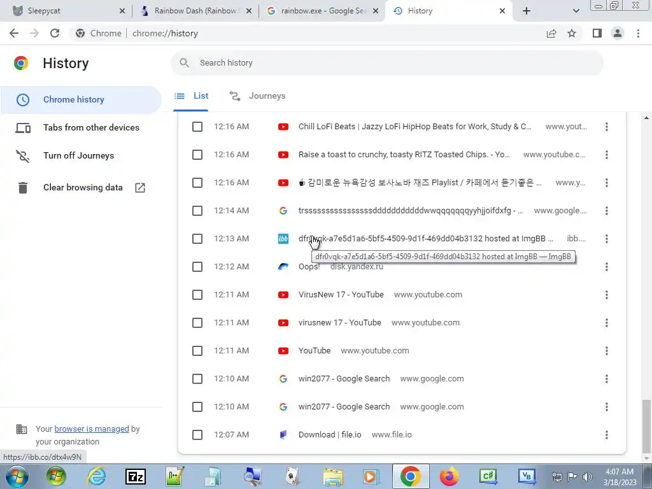
Task: Click the Yandex Disk favicon beside Oops!
Action: point(283,267)
